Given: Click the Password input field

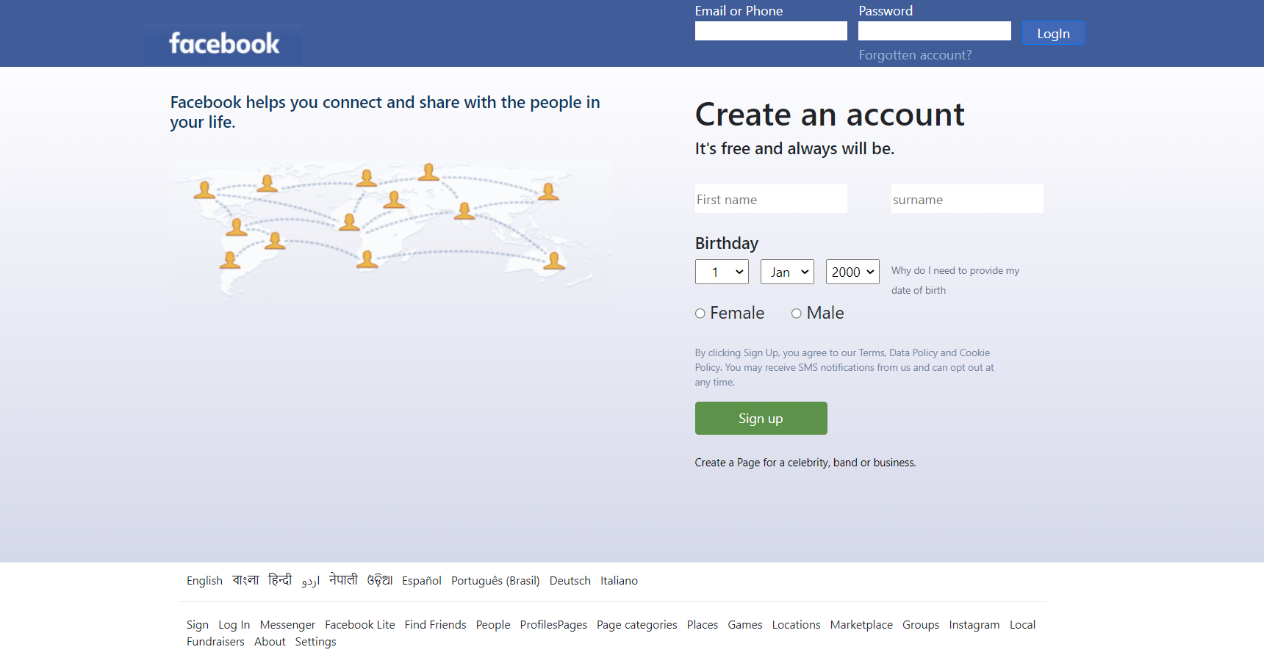Looking at the screenshot, I should pos(934,30).
